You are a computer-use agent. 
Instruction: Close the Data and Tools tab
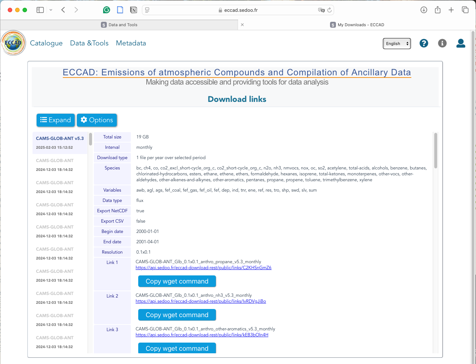(242, 25)
